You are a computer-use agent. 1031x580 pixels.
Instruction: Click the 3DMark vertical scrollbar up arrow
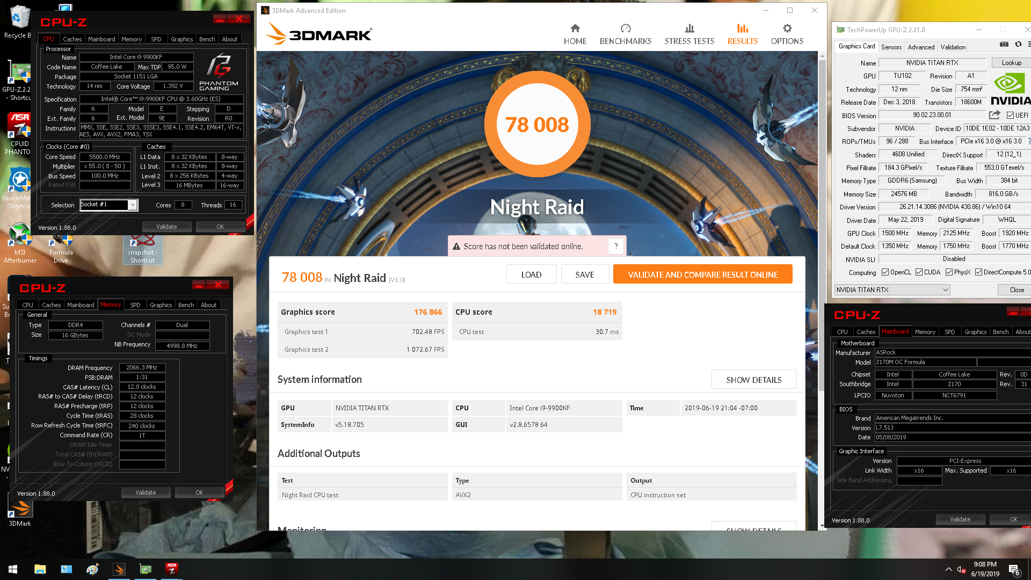[822, 55]
